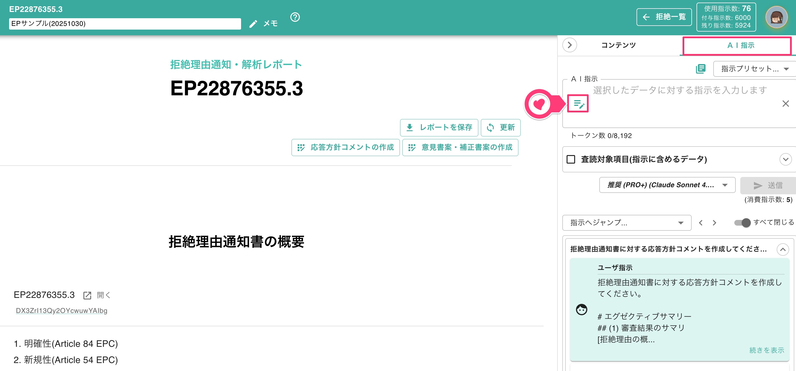This screenshot has width=796, height=371.
Task: Open the Claude Sonnet model selector
Action: tap(667, 185)
